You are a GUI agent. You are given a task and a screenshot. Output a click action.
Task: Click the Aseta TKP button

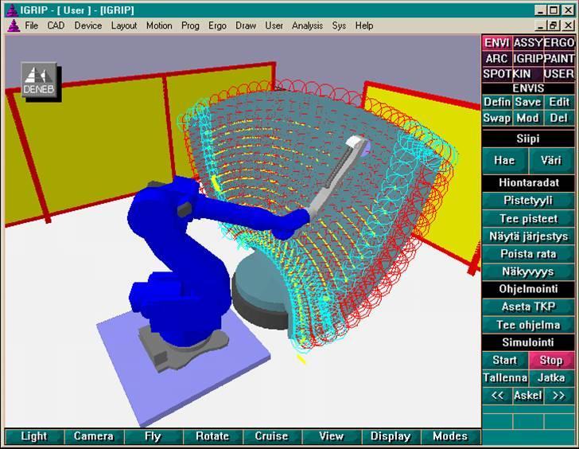(528, 306)
